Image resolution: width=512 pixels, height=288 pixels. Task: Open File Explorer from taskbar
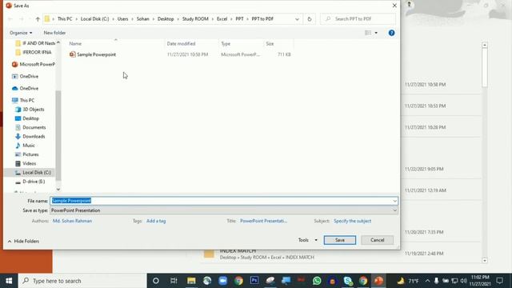(x=191, y=281)
